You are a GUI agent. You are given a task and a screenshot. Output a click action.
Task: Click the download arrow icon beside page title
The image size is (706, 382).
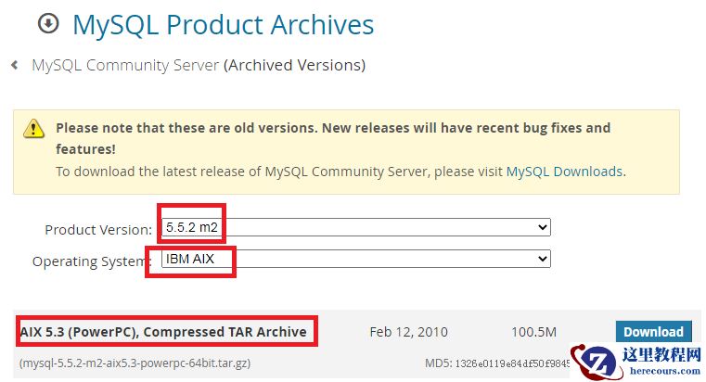(47, 25)
